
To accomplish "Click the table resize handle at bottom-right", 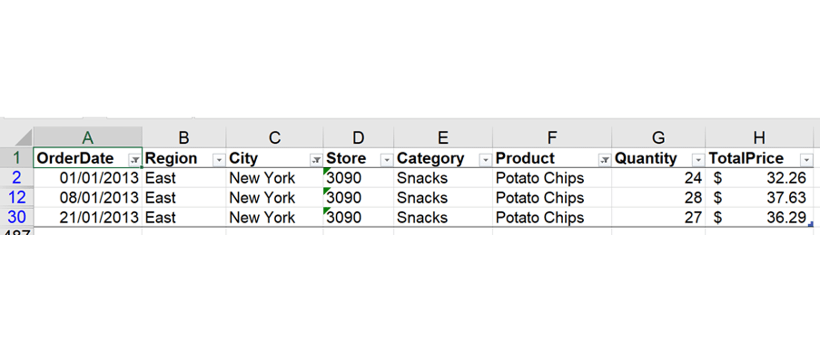I will (x=811, y=224).
